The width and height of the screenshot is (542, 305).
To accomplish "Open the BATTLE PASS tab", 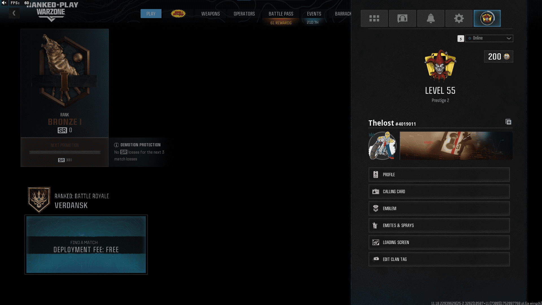I will click(281, 14).
